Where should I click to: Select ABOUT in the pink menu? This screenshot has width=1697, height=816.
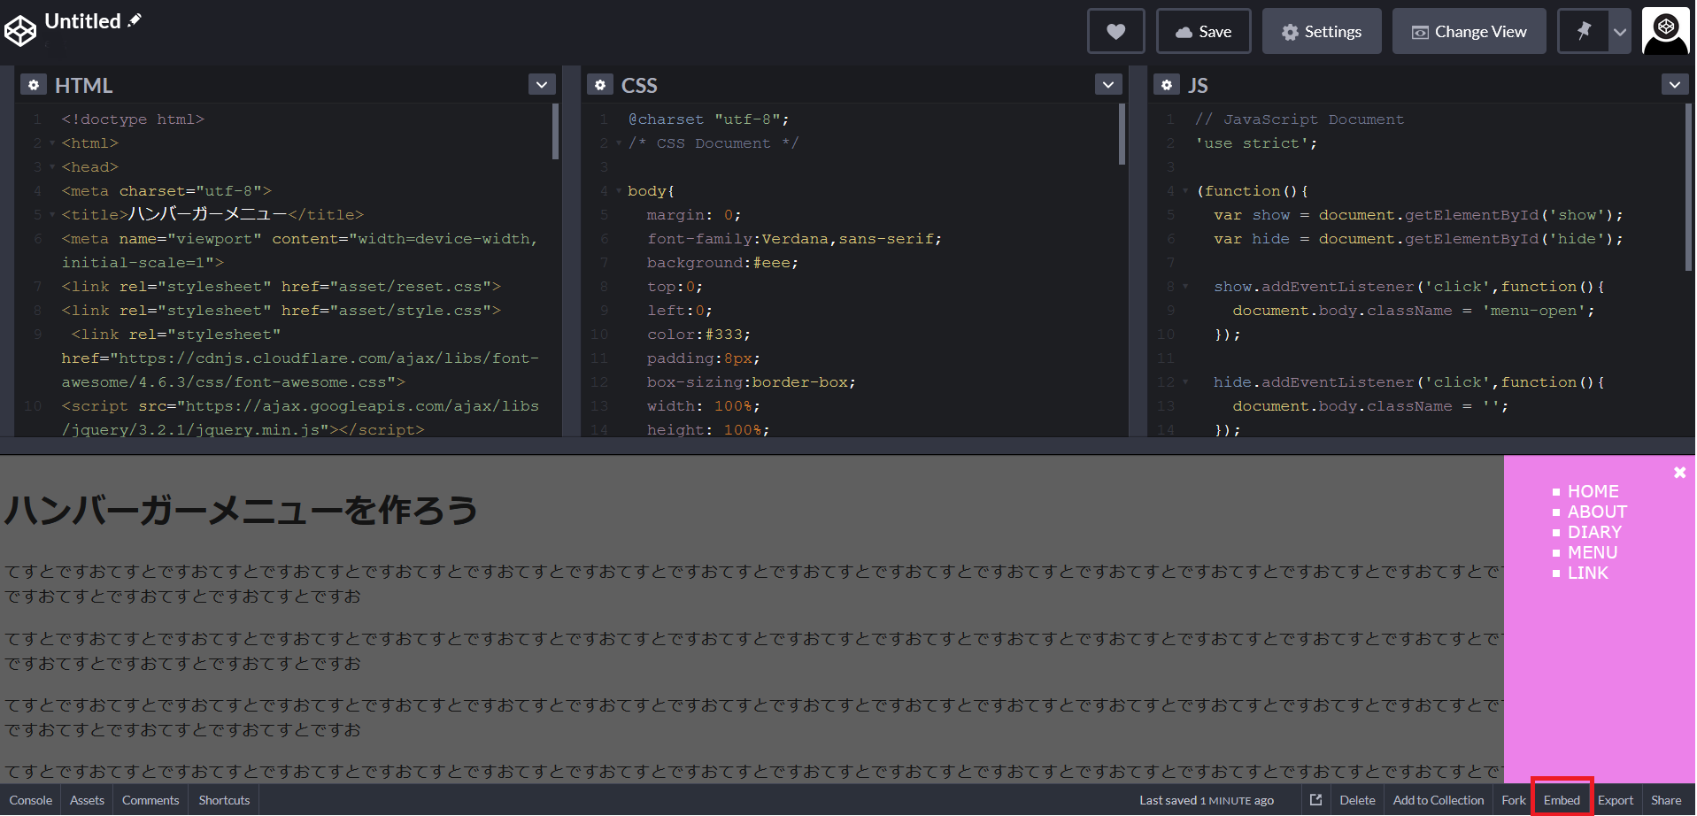pyautogui.click(x=1597, y=512)
